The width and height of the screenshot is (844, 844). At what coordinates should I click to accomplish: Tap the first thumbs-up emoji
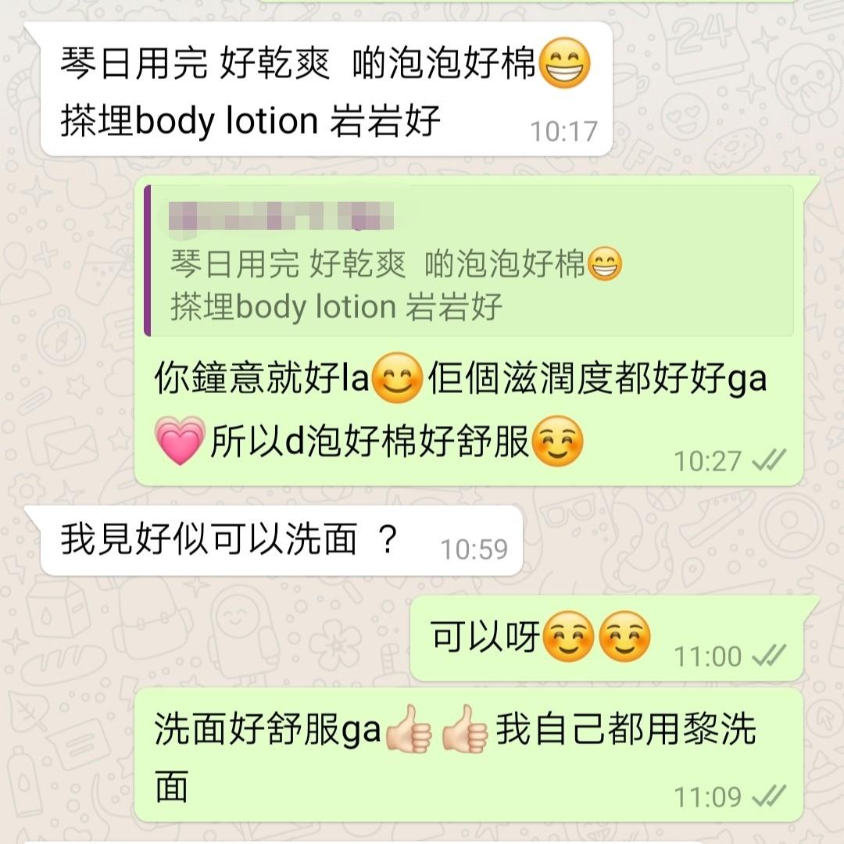[x=409, y=729]
